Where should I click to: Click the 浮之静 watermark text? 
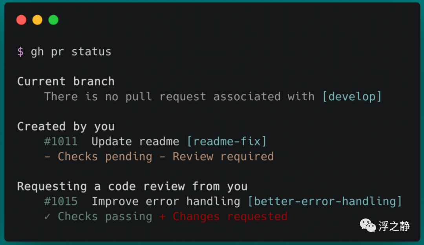point(394,226)
